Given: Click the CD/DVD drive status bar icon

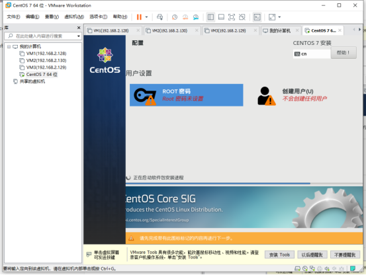Looking at the screenshot, I should pyautogui.click(x=305, y=268).
